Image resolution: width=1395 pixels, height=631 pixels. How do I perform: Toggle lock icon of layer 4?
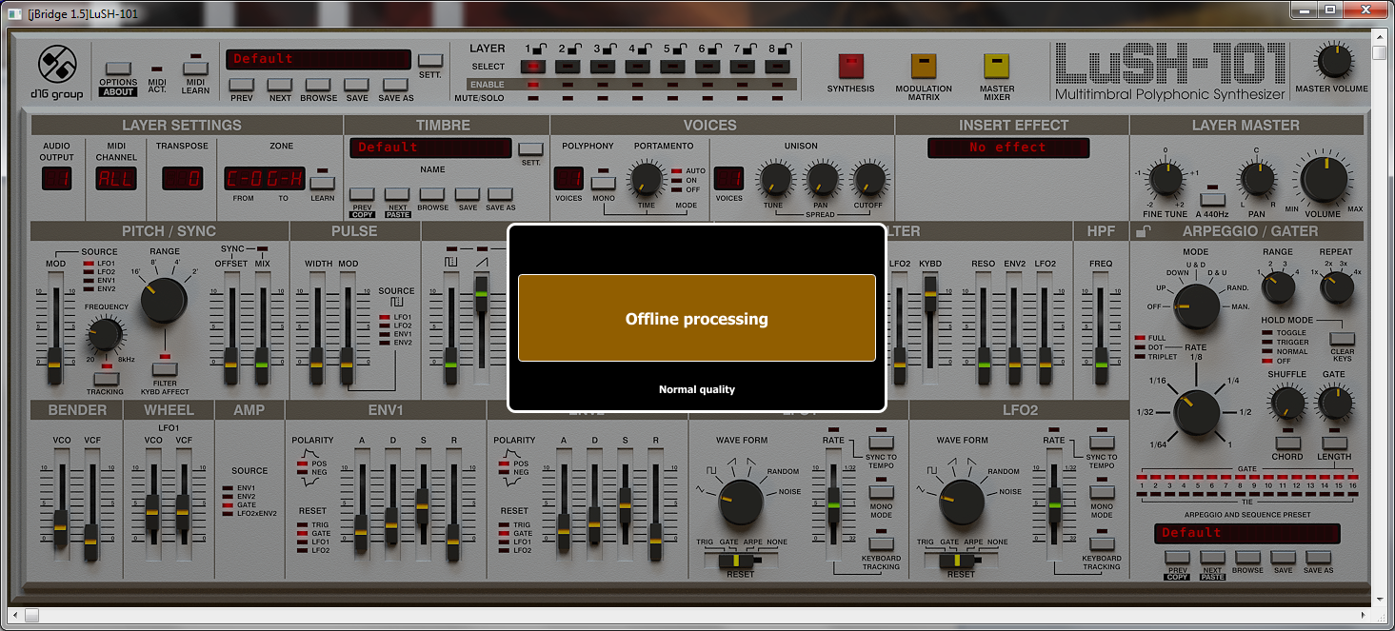pos(644,48)
